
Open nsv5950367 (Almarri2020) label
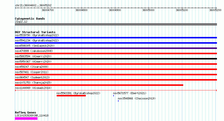pos(33,62)
